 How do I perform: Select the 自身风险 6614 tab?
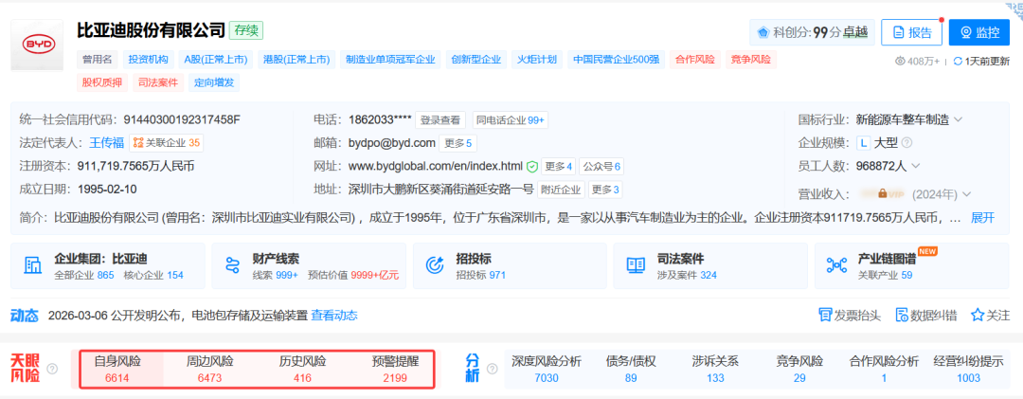click(117, 369)
